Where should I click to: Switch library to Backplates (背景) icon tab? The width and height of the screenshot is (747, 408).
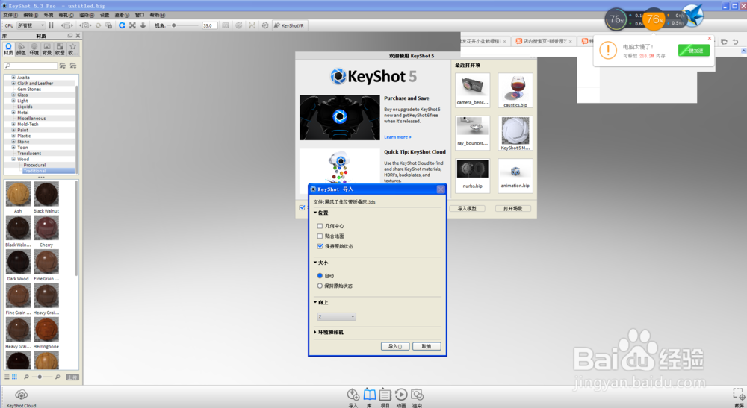(46, 48)
